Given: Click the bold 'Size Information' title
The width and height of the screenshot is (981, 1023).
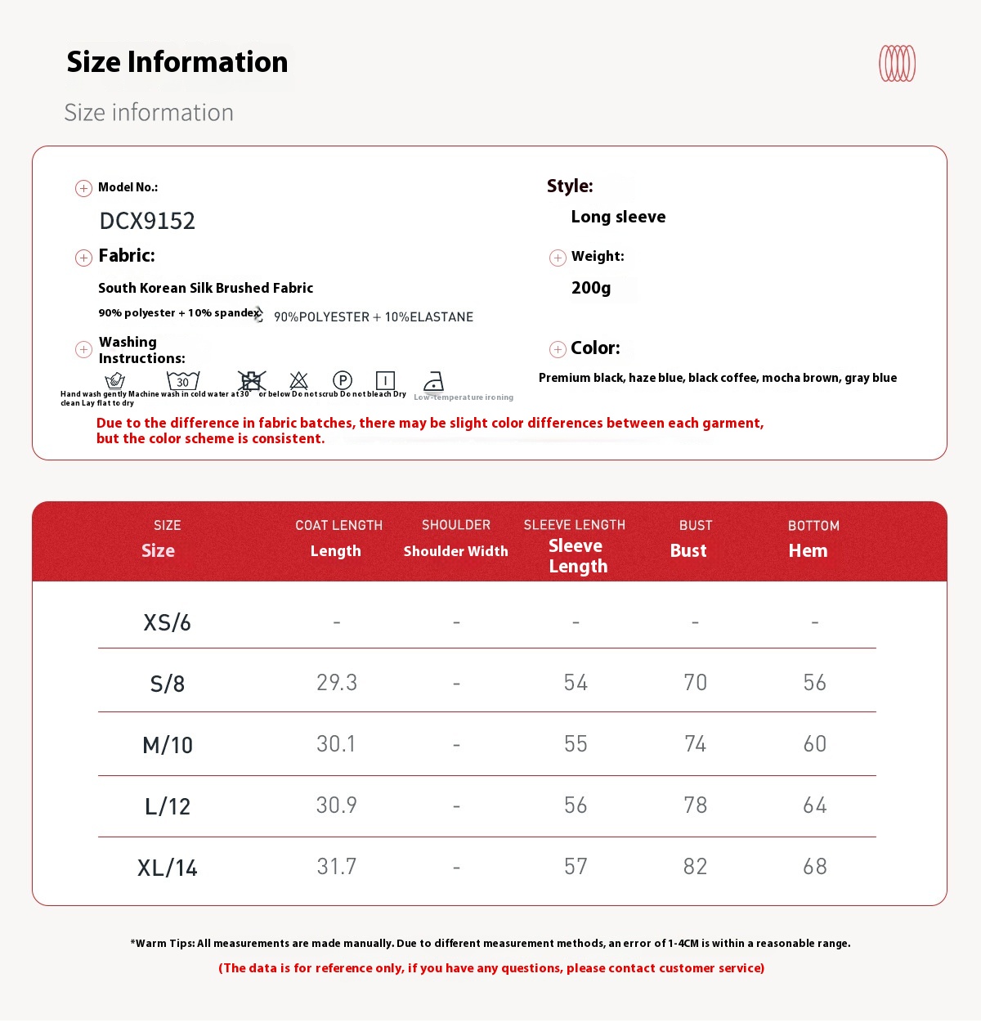Looking at the screenshot, I should tap(177, 62).
